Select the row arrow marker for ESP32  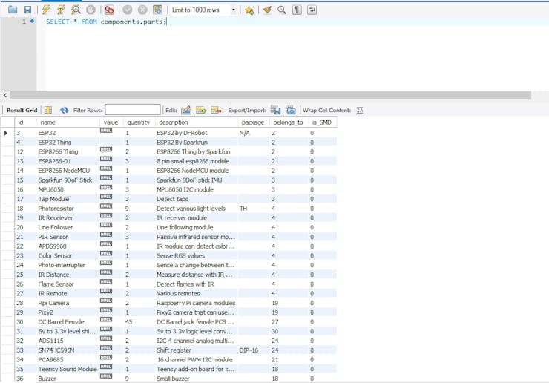[x=6, y=133]
